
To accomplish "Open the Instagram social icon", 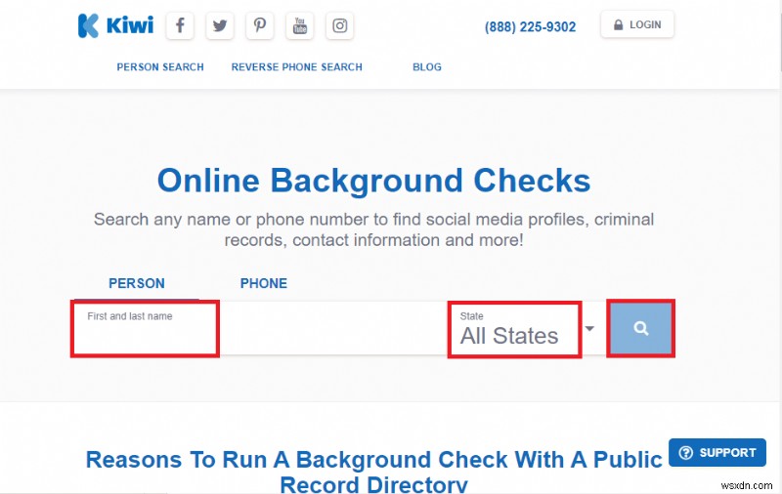I will point(339,25).
